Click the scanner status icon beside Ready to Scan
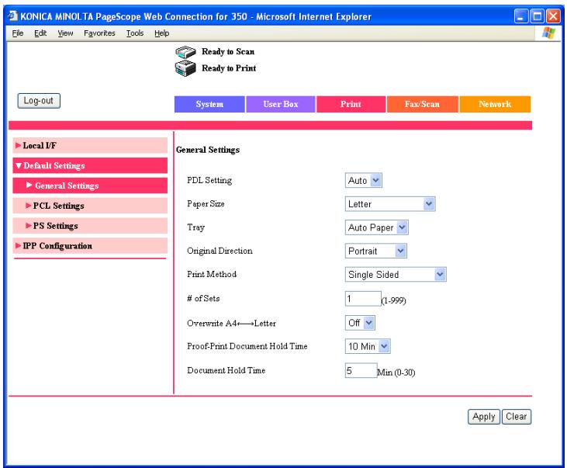Image resolution: width=567 pixels, height=468 pixels. pyautogui.click(x=185, y=52)
